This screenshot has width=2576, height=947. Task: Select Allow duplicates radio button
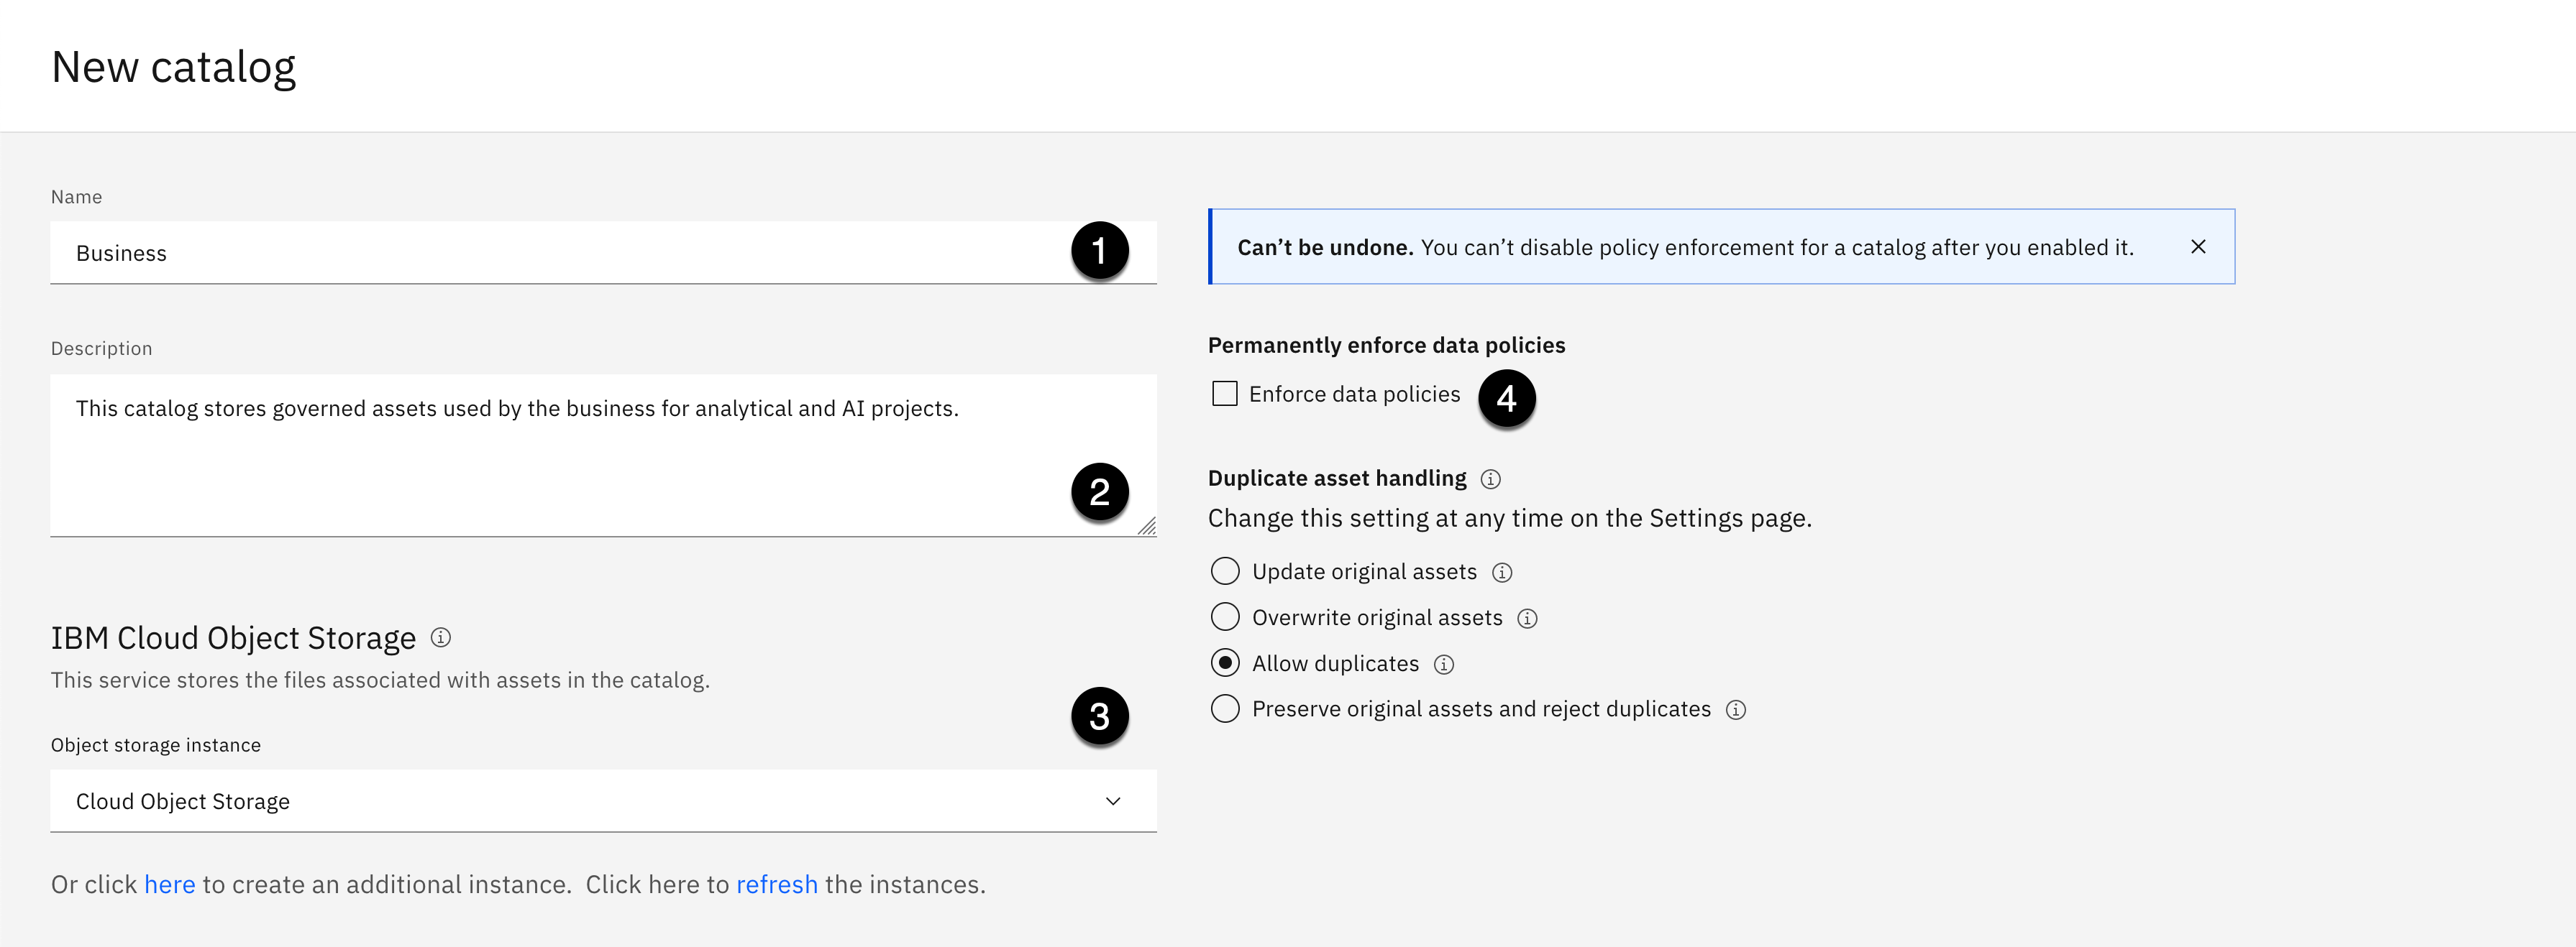tap(1225, 663)
